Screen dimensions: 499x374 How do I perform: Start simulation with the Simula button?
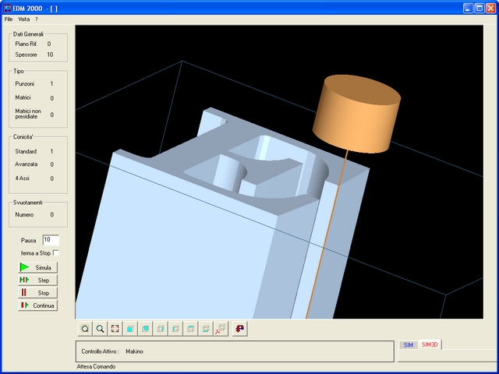[x=38, y=267]
